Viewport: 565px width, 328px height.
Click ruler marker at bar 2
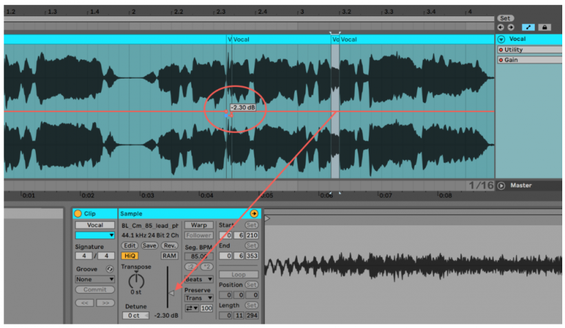click(x=133, y=12)
